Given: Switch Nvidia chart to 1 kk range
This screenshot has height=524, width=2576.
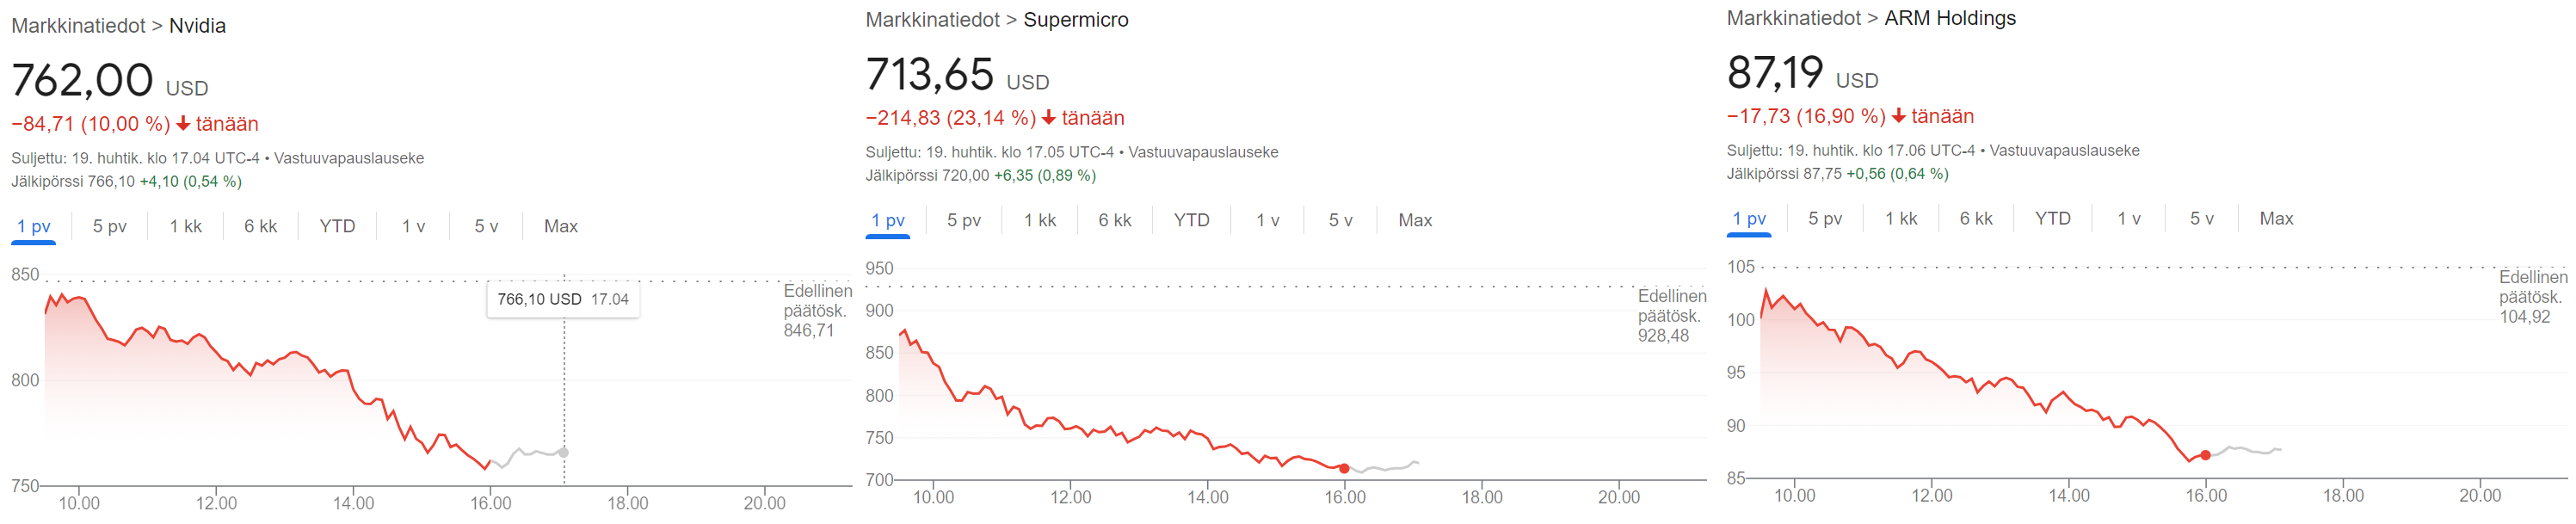Looking at the screenshot, I should tap(185, 226).
